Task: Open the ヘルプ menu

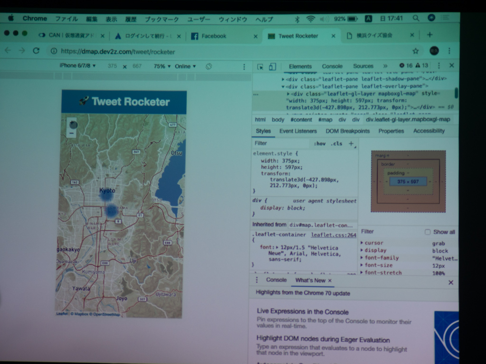Action: [264, 19]
